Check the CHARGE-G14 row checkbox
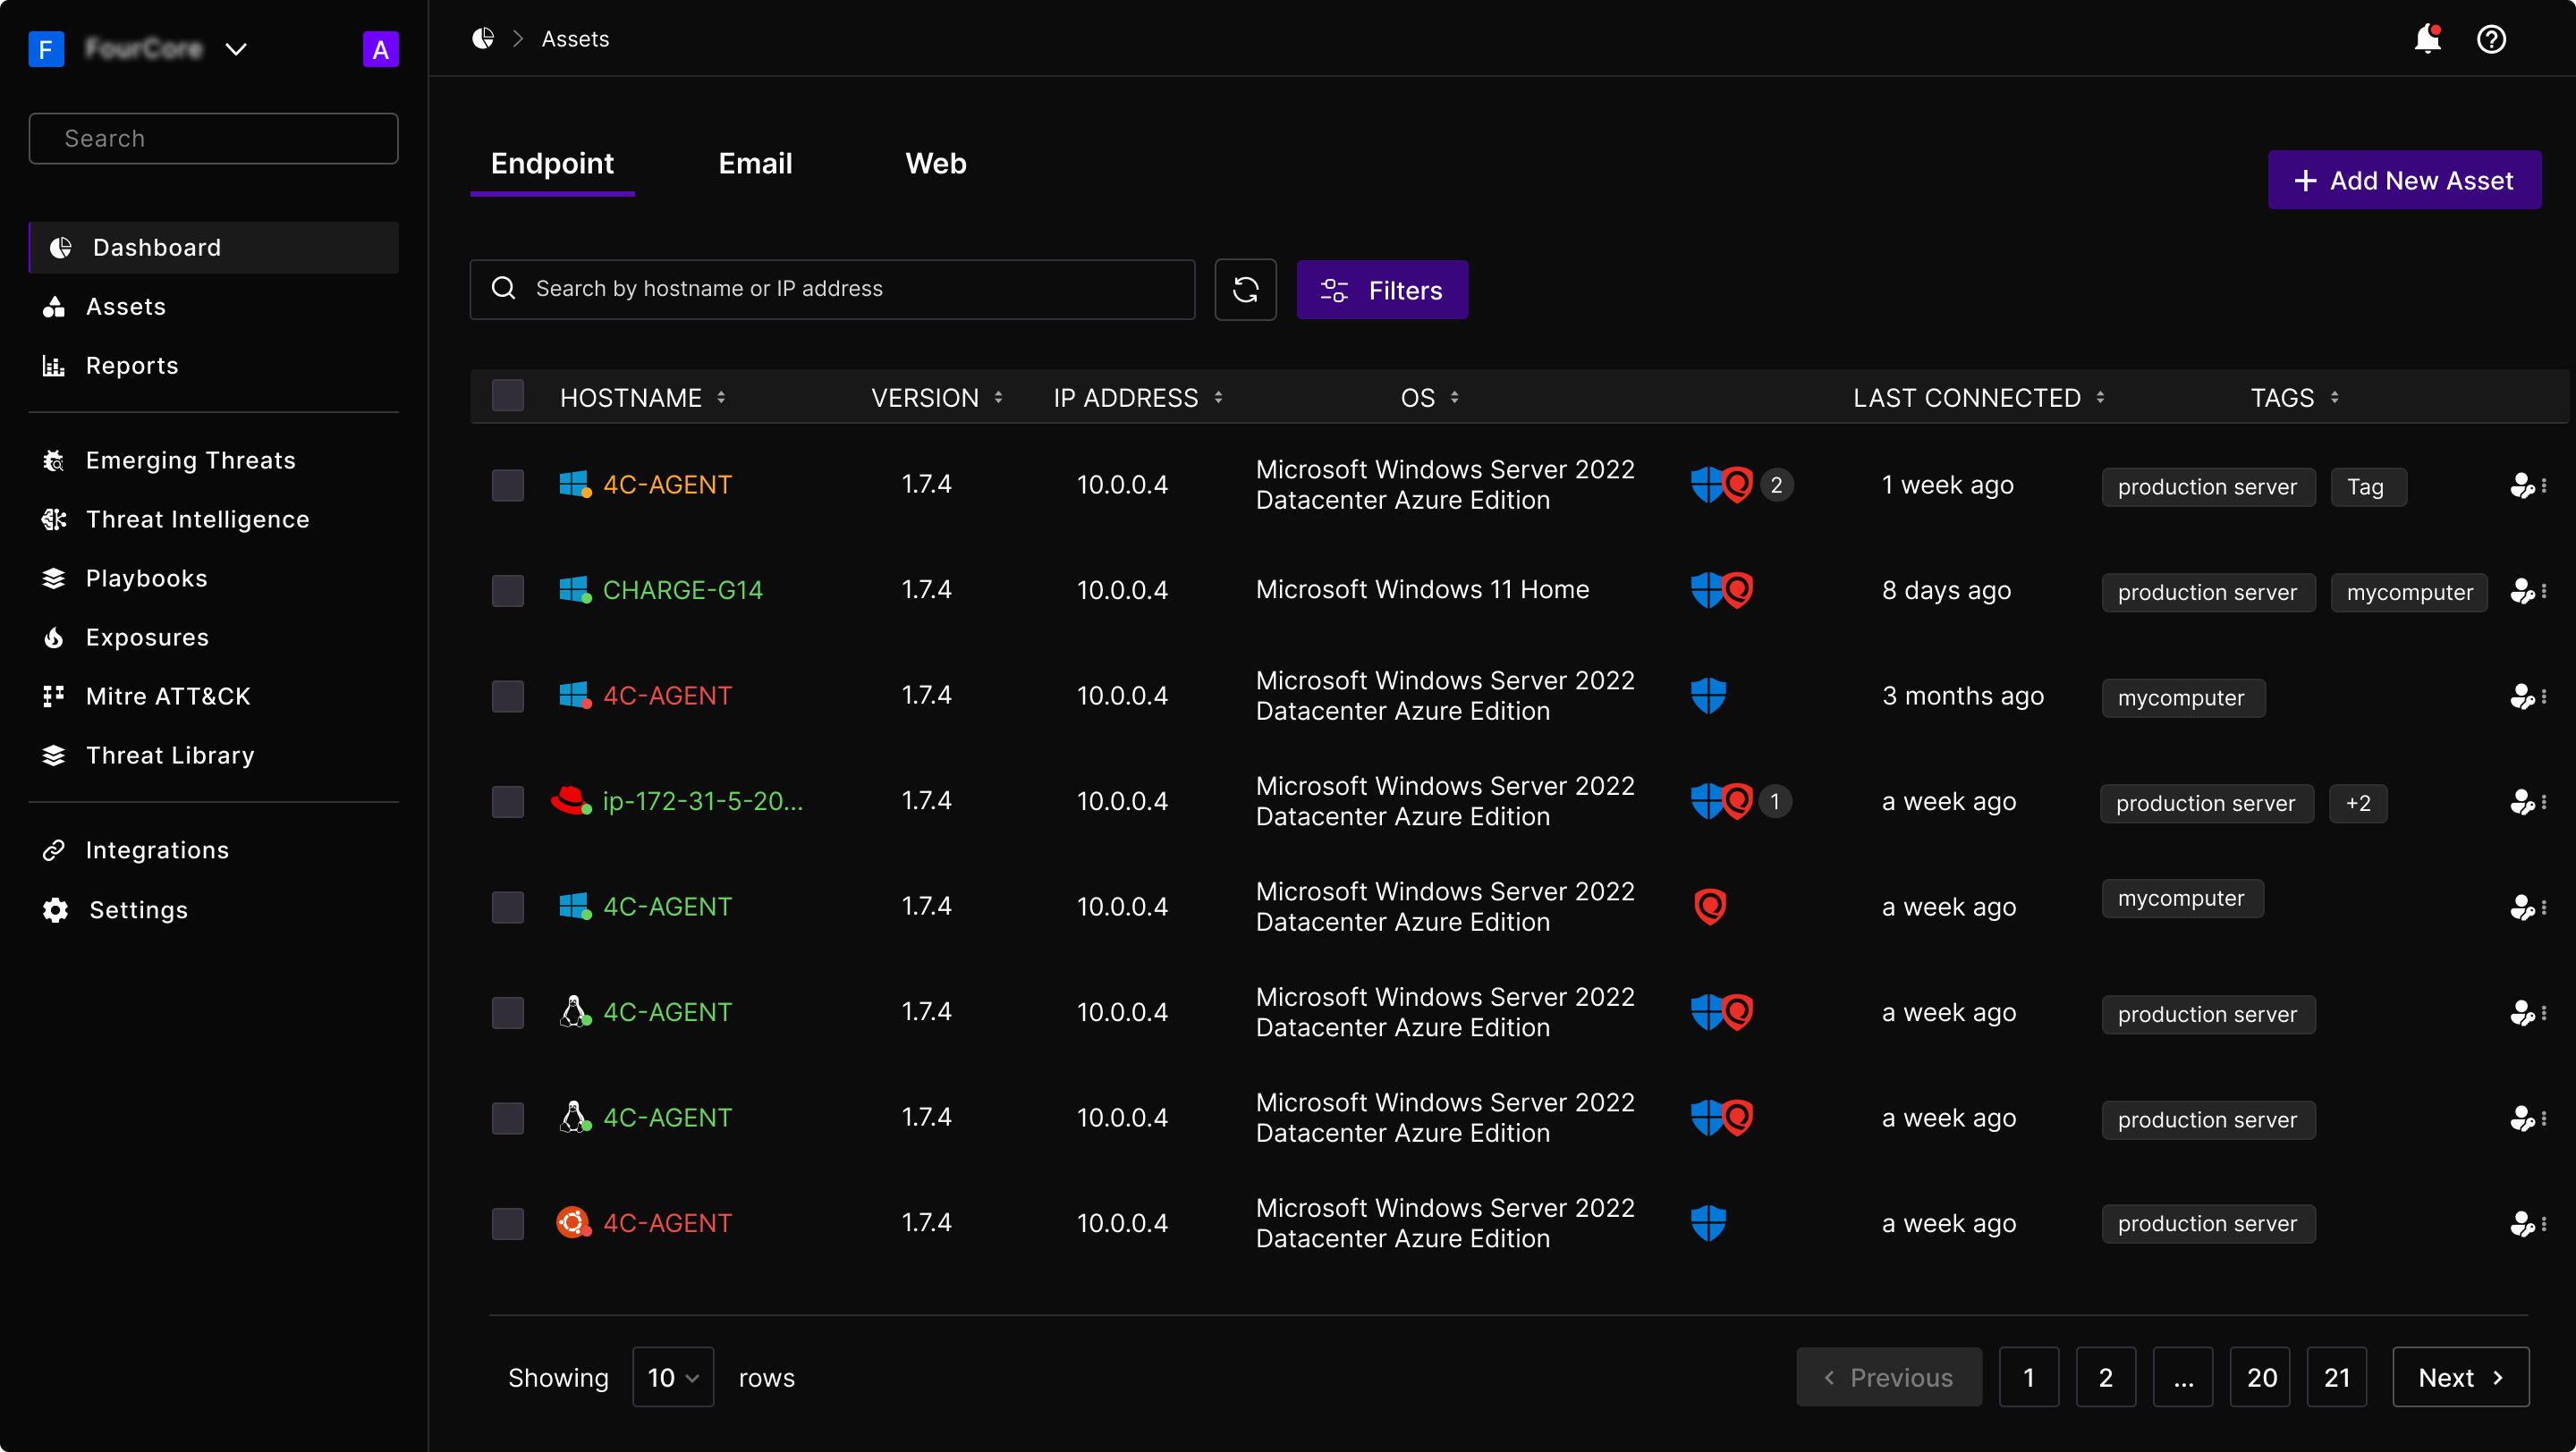Image resolution: width=2576 pixels, height=1452 pixels. [508, 591]
